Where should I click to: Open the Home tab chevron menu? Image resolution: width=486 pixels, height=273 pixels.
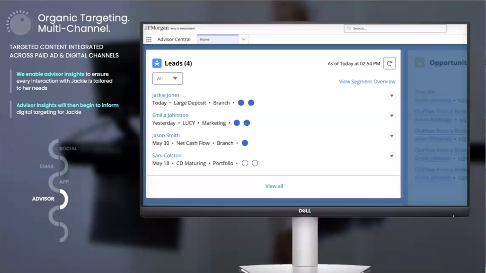click(243, 39)
